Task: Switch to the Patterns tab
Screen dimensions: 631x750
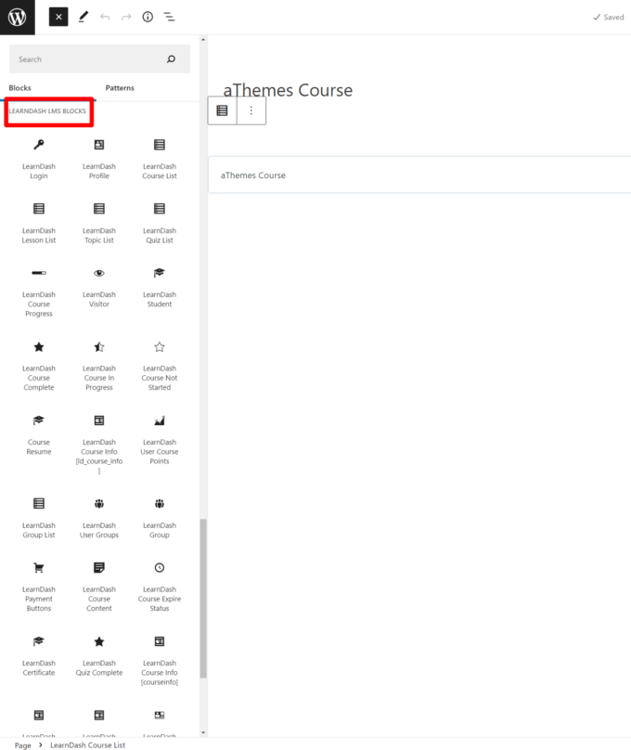Action: pos(120,88)
